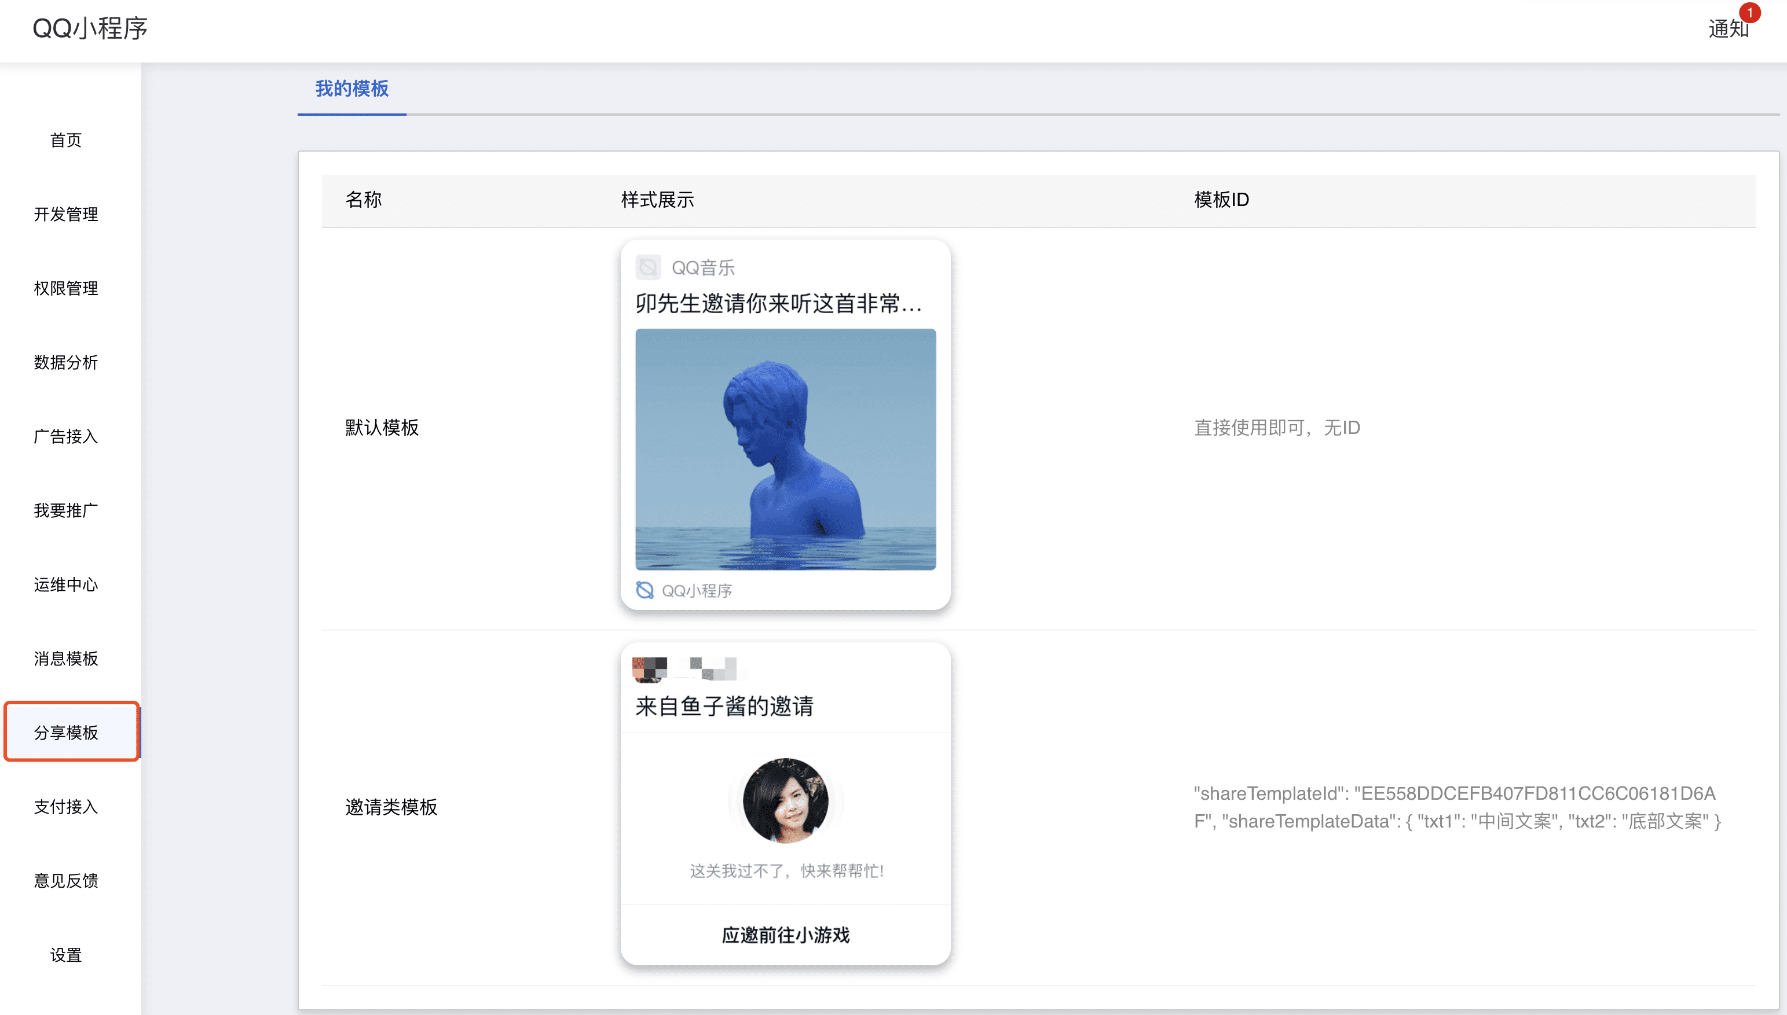
Task: Click the 模板ID column header
Action: coord(1221,200)
